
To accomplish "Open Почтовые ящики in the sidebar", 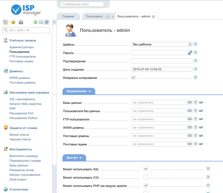I will point(21,61).
